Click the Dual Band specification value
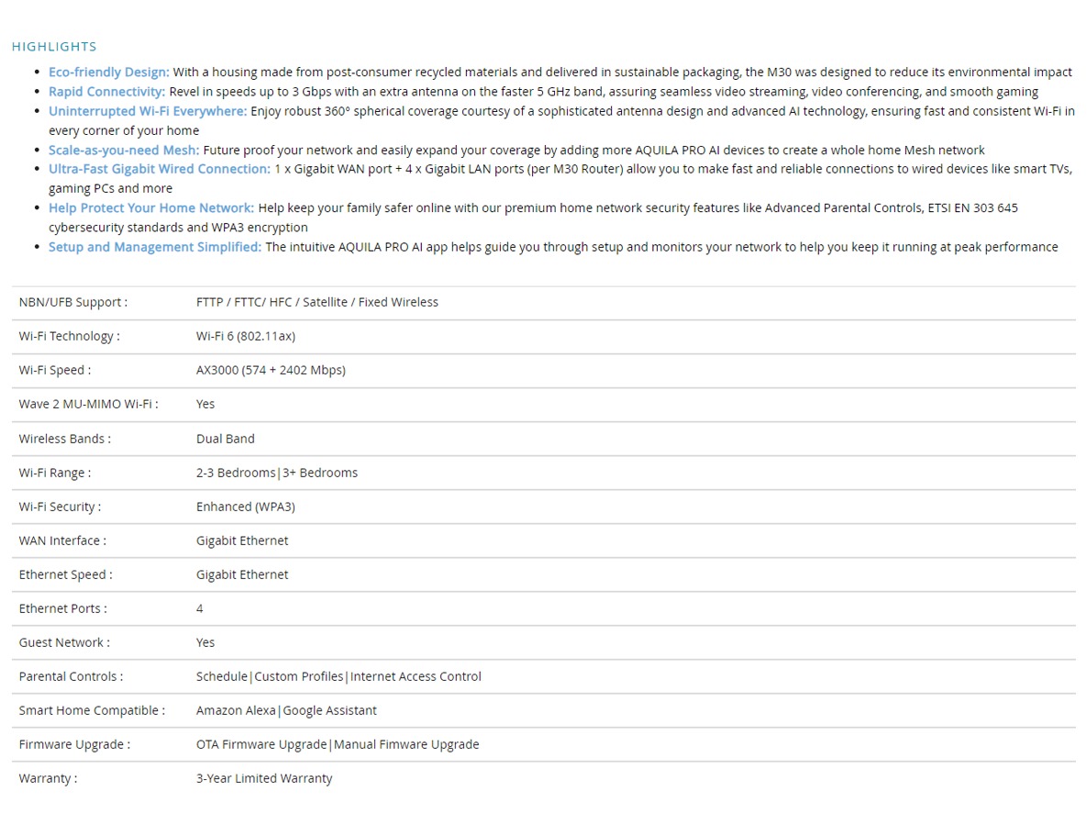The height and width of the screenshot is (836, 1087). (226, 439)
